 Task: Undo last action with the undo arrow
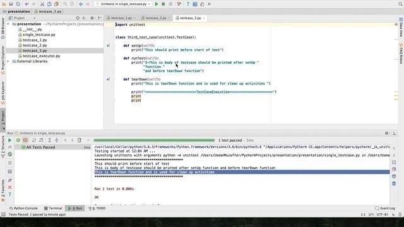27,4
